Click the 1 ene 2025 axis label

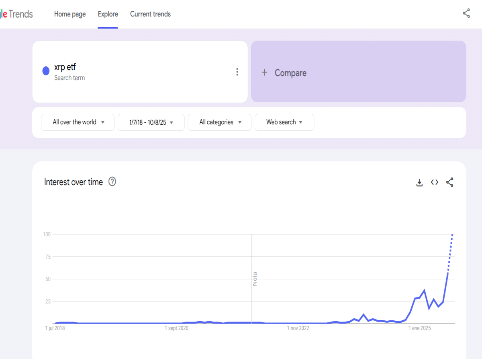tap(420, 328)
